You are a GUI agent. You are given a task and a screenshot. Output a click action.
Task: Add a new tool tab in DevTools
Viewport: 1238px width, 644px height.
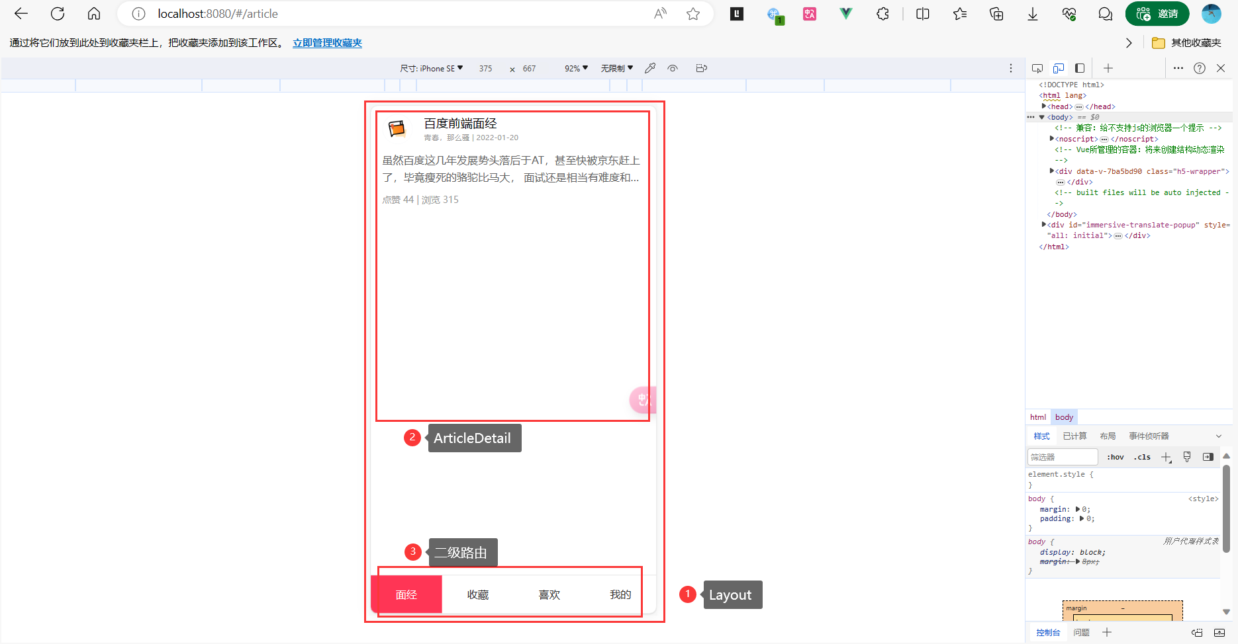click(x=1108, y=68)
